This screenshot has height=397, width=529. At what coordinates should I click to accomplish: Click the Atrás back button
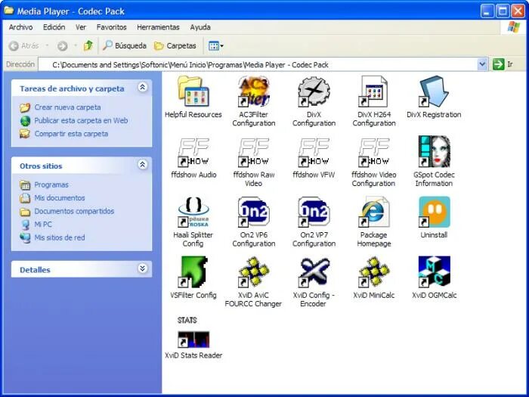[23, 45]
